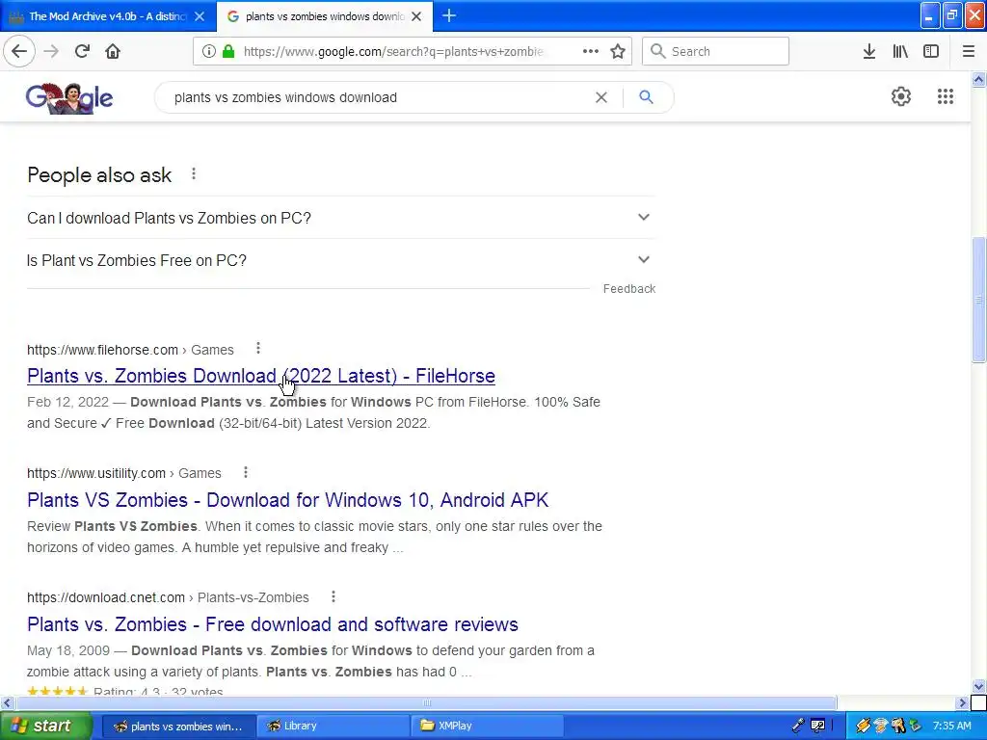
Task: Open the three-dot menu for the download.cnet.com result
Action: click(x=333, y=595)
